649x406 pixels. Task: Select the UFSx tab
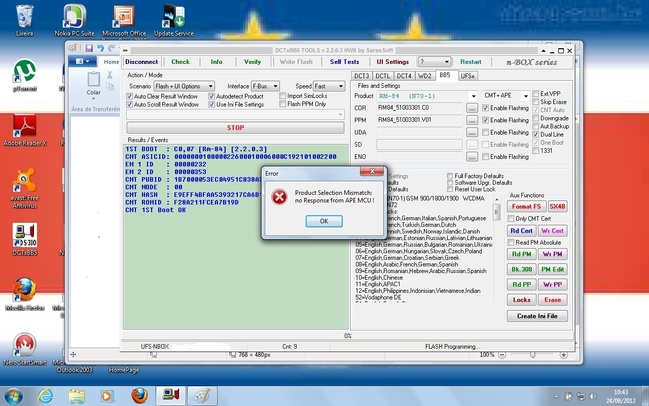coord(467,76)
